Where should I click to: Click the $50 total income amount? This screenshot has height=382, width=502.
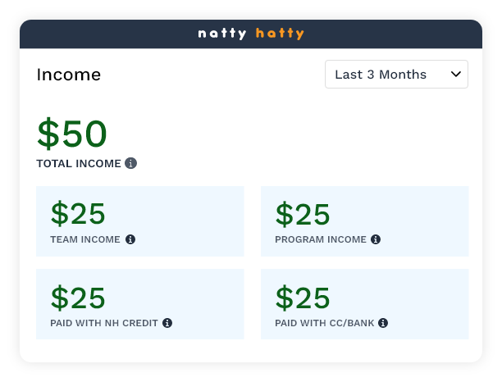point(72,134)
